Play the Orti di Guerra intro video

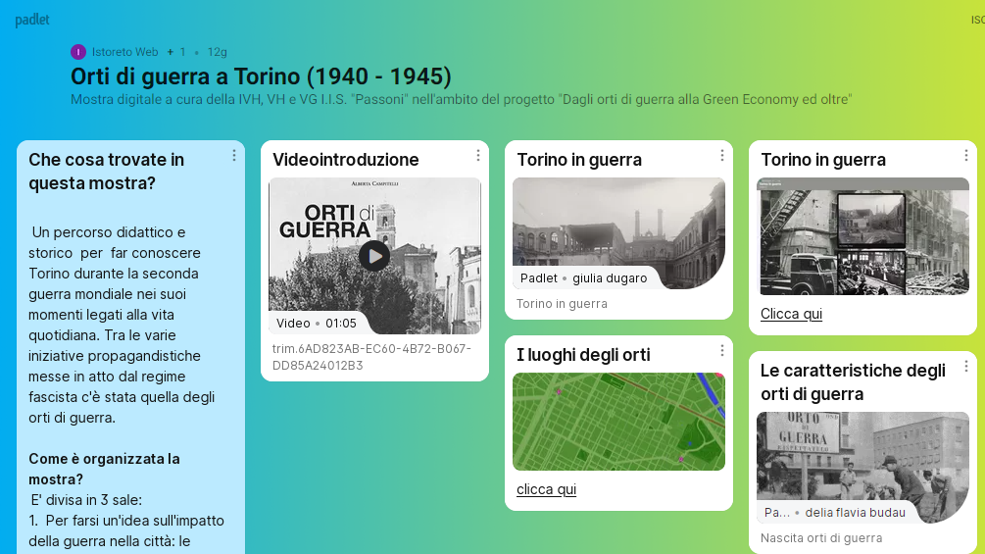coord(374,256)
